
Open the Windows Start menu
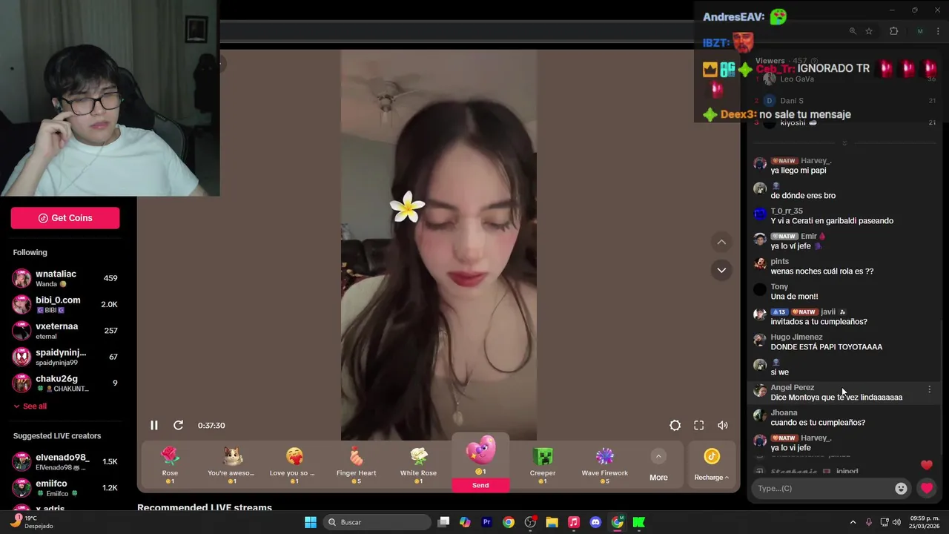tap(311, 522)
